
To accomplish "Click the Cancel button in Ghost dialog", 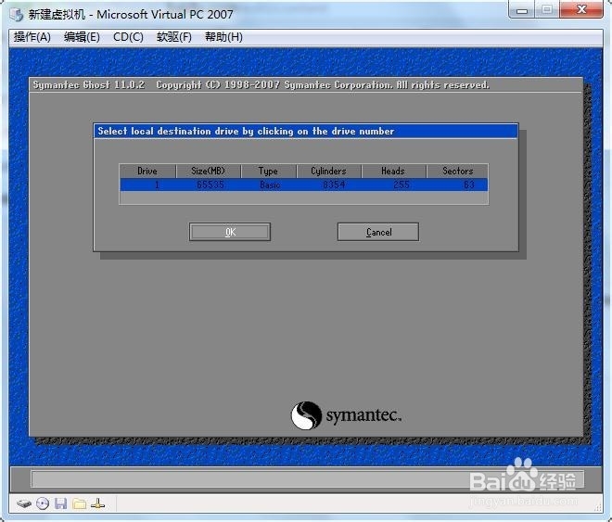I will click(x=378, y=232).
